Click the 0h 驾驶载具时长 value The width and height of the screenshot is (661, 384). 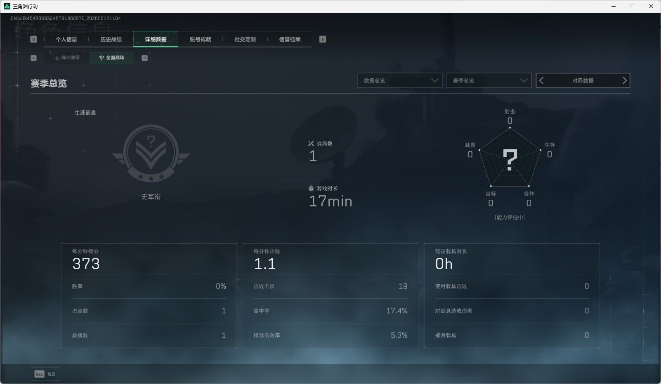[x=444, y=264]
